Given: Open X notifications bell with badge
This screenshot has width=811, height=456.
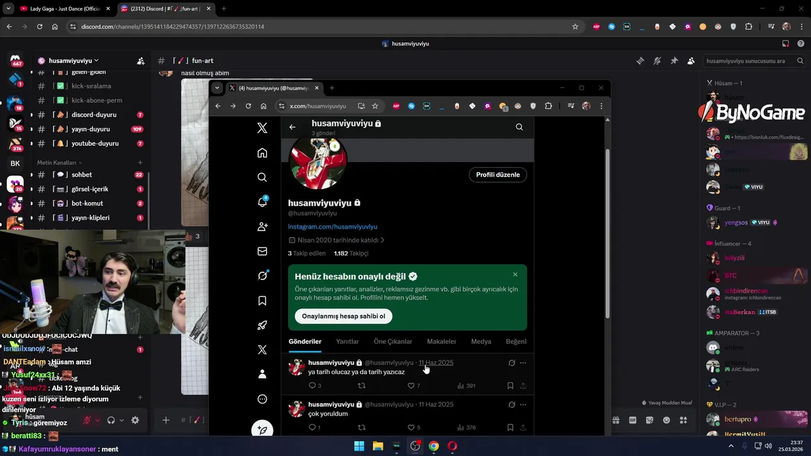Looking at the screenshot, I should pyautogui.click(x=262, y=202).
